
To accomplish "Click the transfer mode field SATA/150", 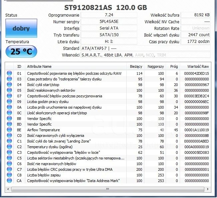I will tap(109, 35).
